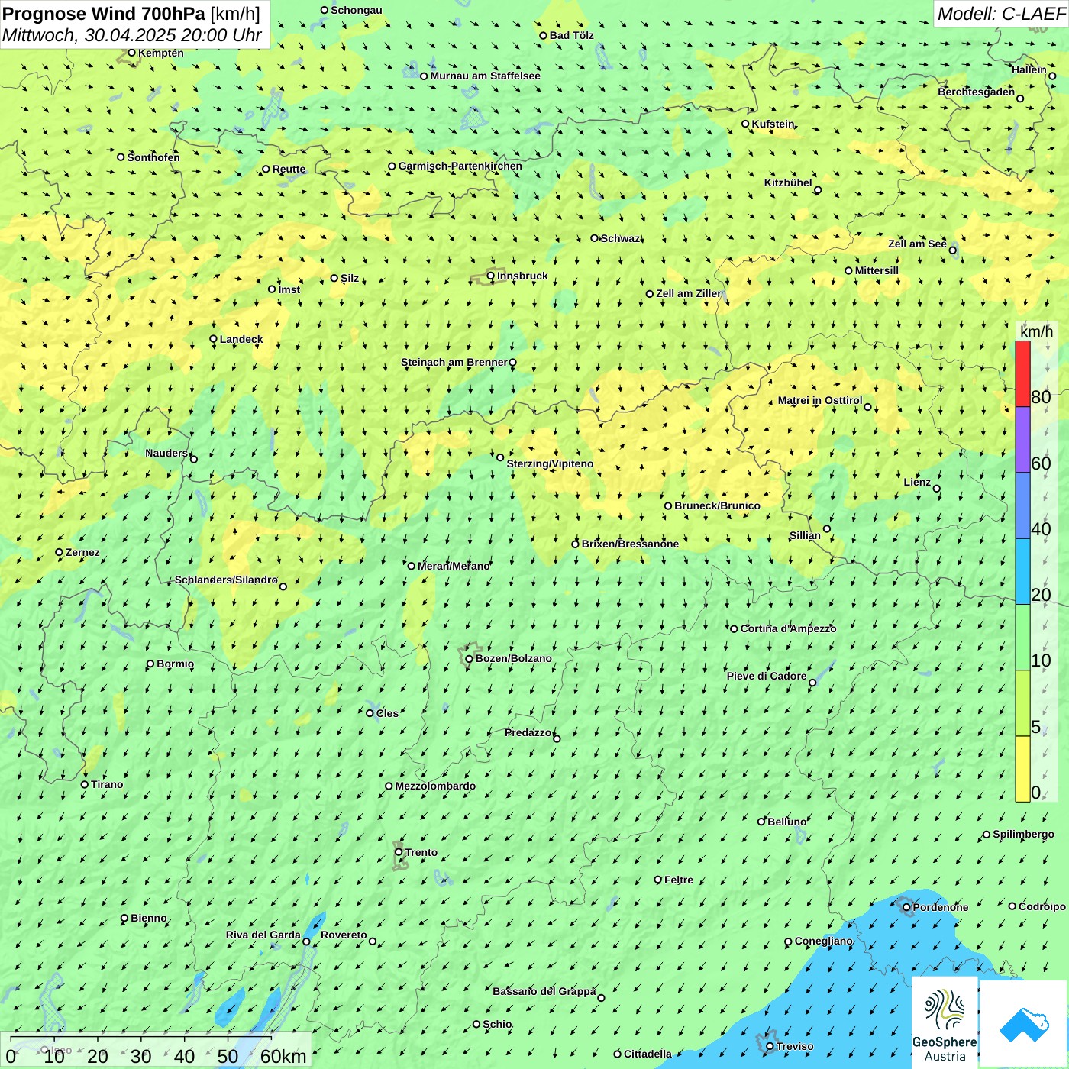Image resolution: width=1069 pixels, height=1069 pixels.
Task: Click the Belluno city marker
Action: click(x=761, y=822)
